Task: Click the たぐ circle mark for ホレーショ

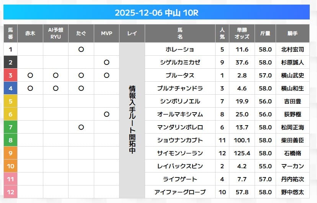Action: 81,49
